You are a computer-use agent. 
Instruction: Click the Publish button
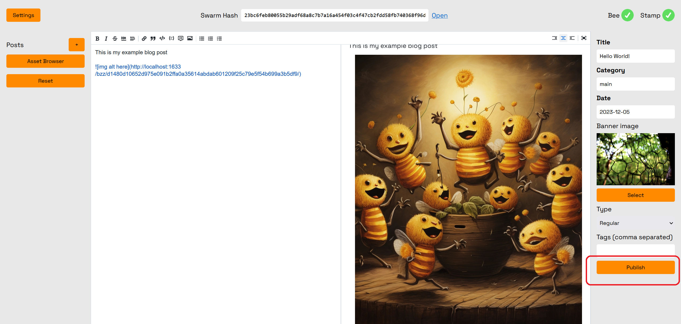coord(635,267)
